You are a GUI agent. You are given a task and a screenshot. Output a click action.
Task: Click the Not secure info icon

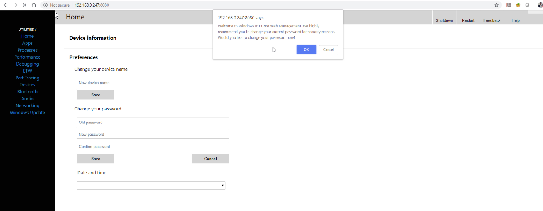pyautogui.click(x=45, y=5)
